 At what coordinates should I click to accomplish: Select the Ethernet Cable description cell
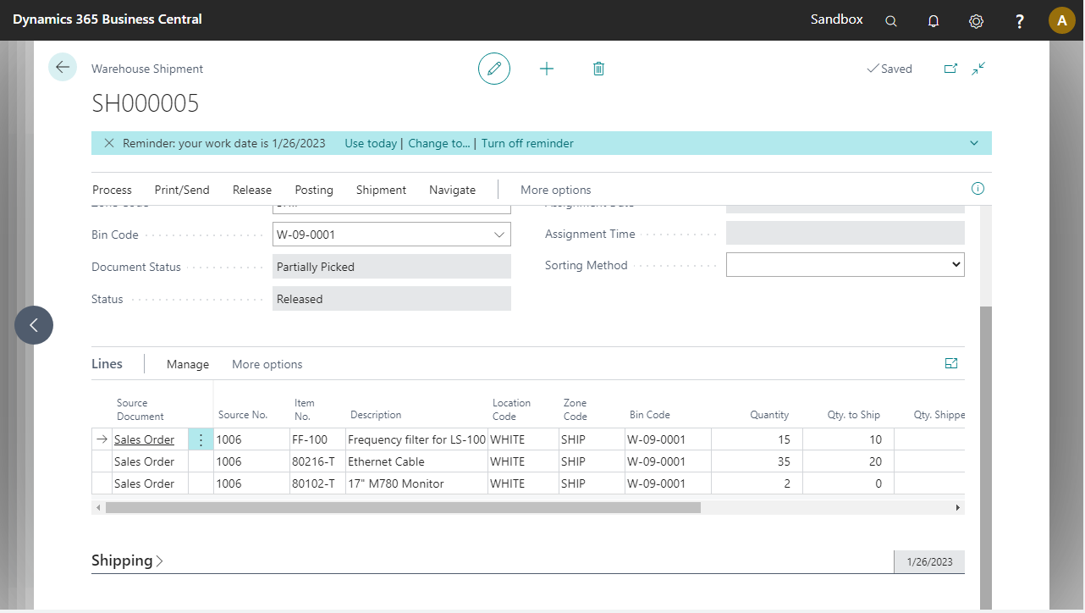416,461
